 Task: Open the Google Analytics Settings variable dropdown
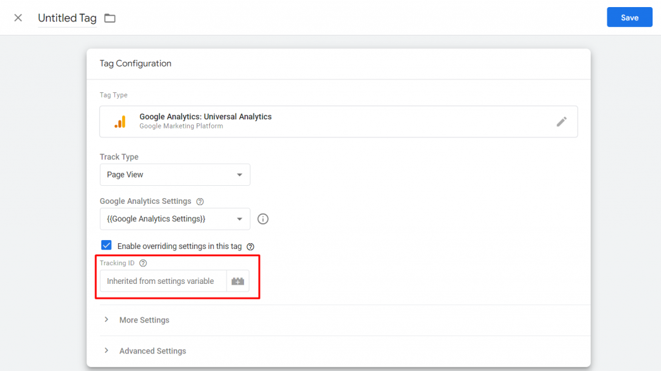[x=175, y=219]
